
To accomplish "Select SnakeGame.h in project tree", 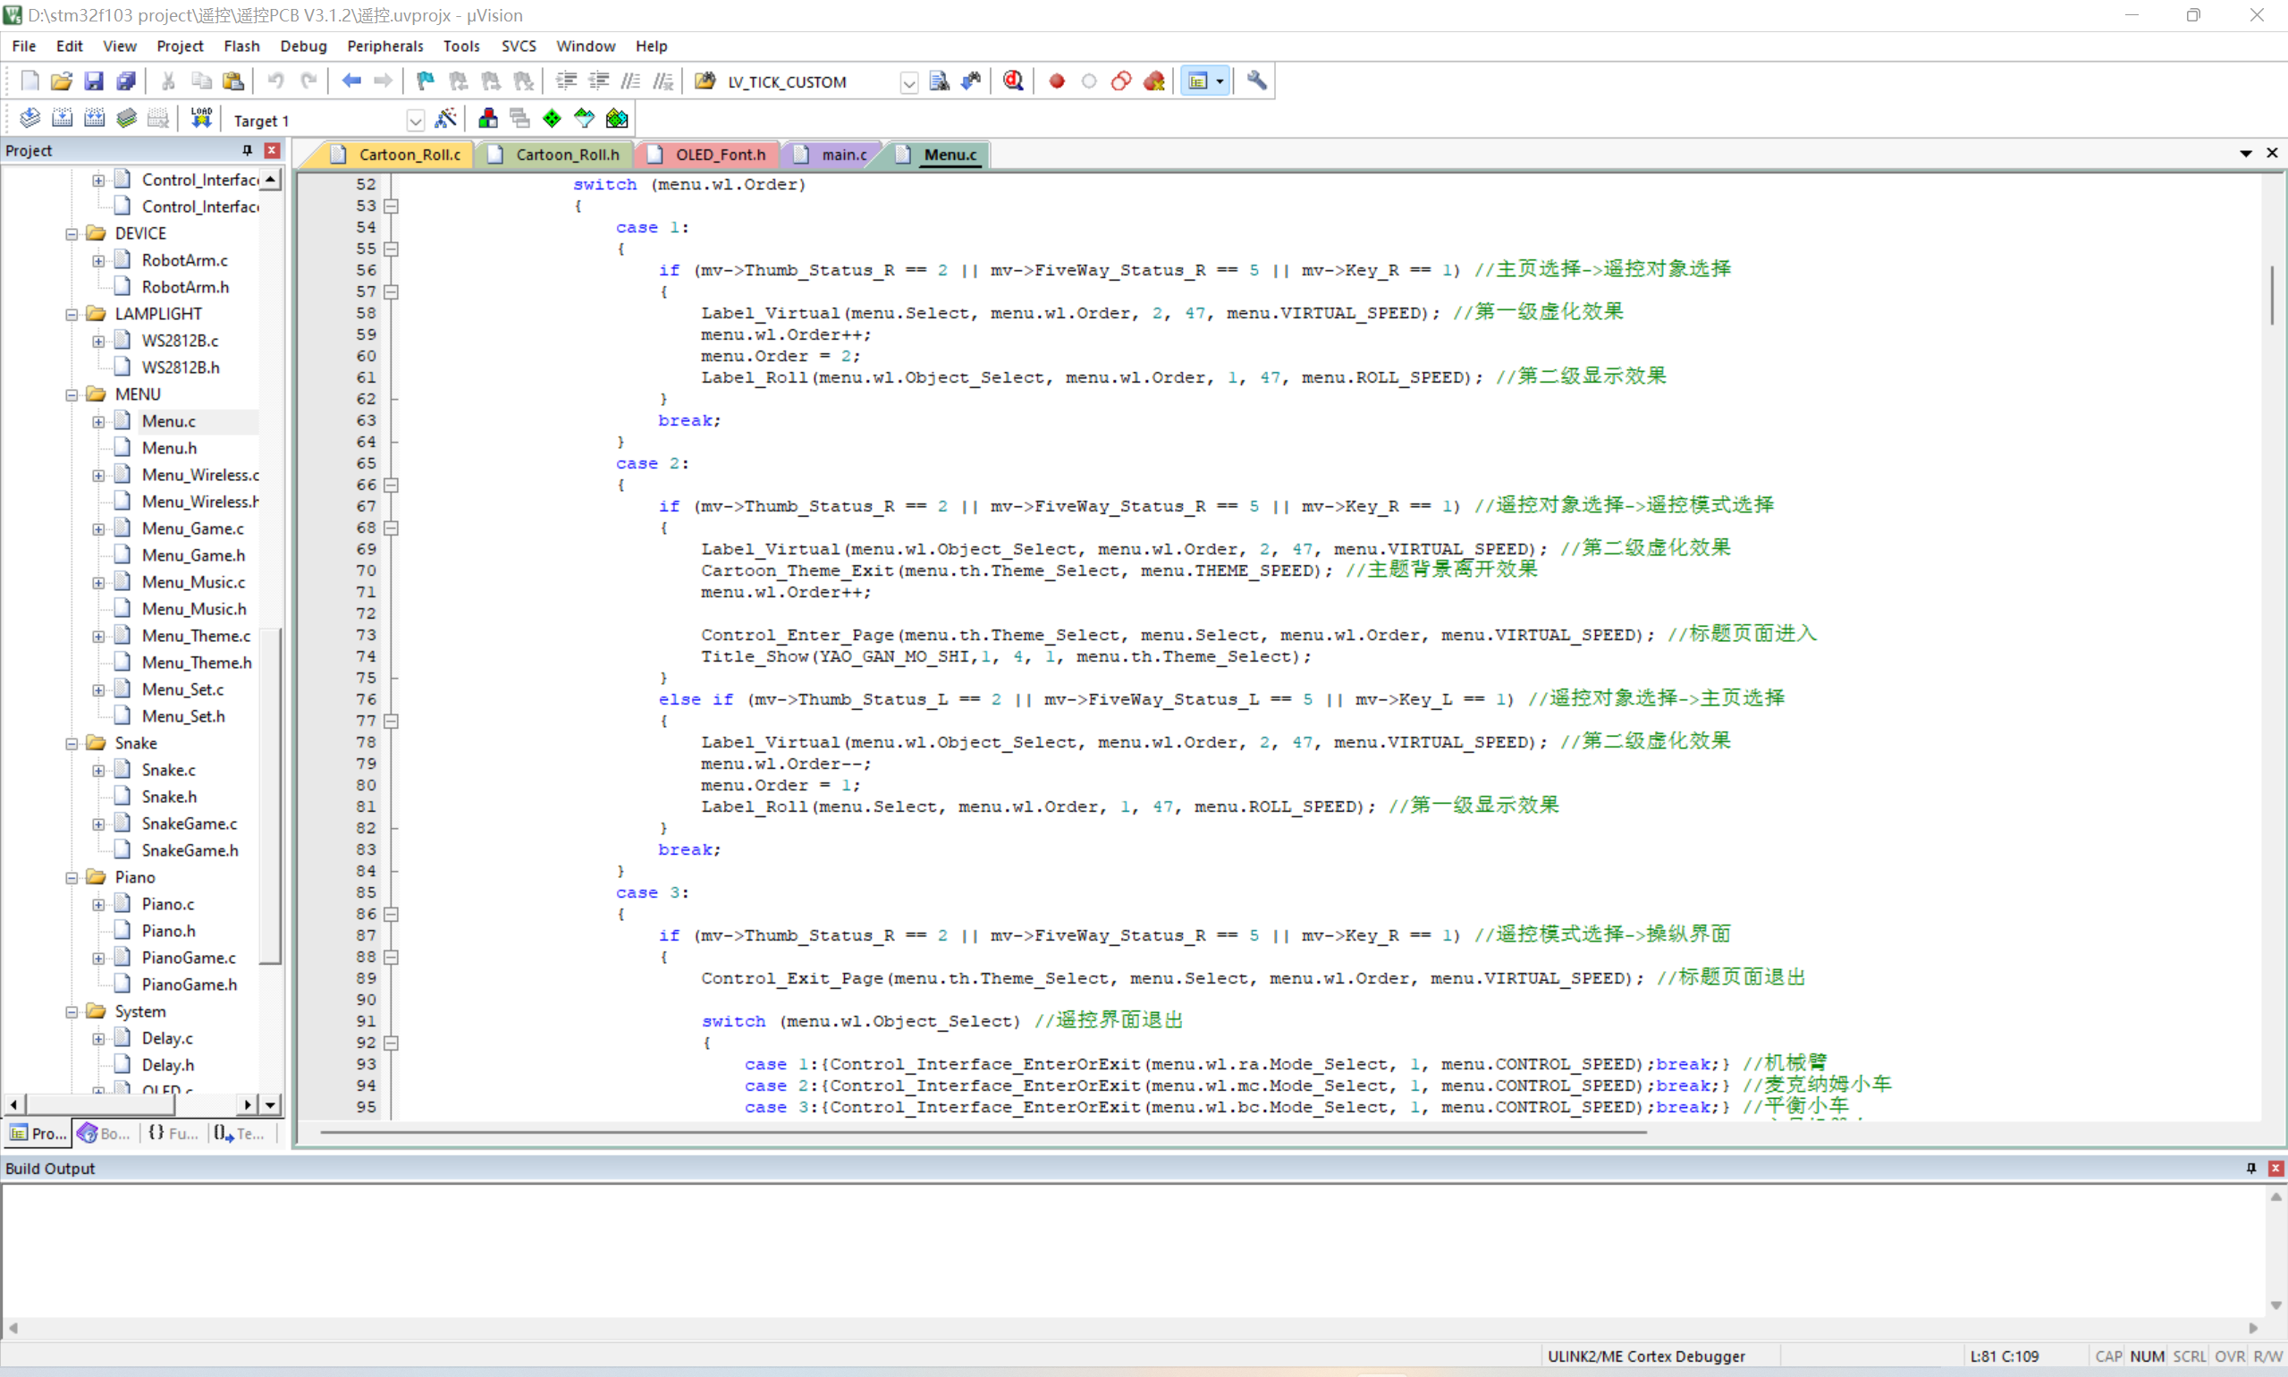I will coord(190,851).
